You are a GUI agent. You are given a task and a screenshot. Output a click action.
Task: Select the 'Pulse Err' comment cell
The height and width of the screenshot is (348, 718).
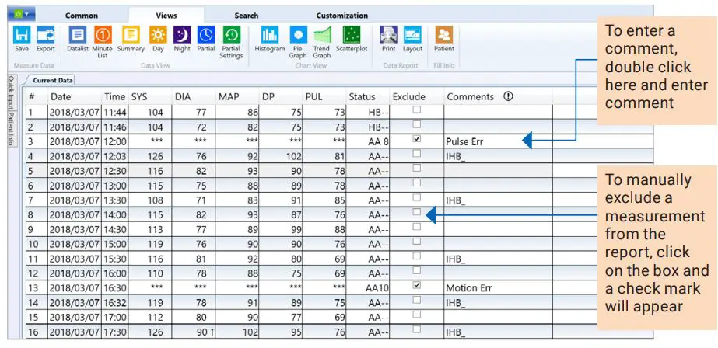tap(498, 141)
